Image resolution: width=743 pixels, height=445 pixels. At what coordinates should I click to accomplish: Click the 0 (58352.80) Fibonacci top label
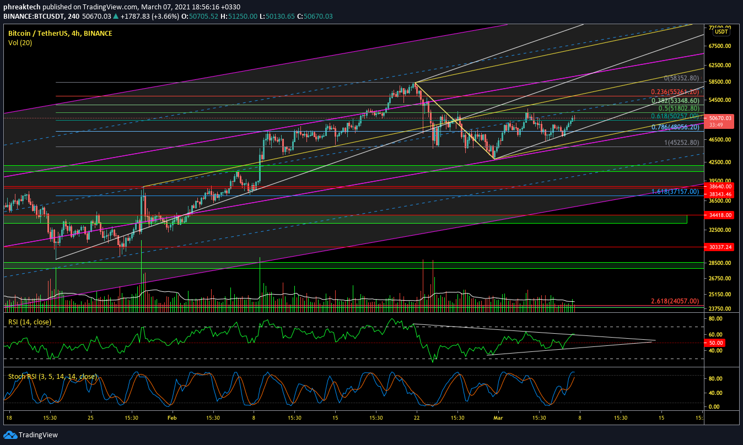click(681, 79)
